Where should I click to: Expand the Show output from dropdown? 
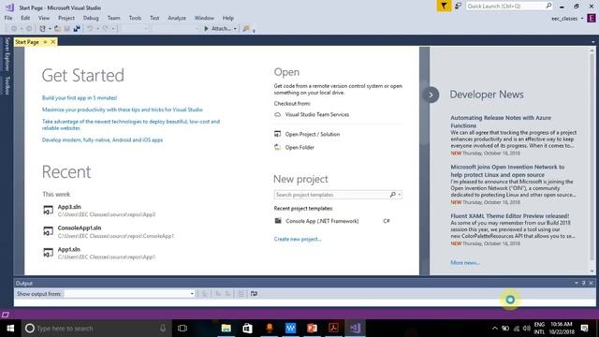(x=192, y=294)
